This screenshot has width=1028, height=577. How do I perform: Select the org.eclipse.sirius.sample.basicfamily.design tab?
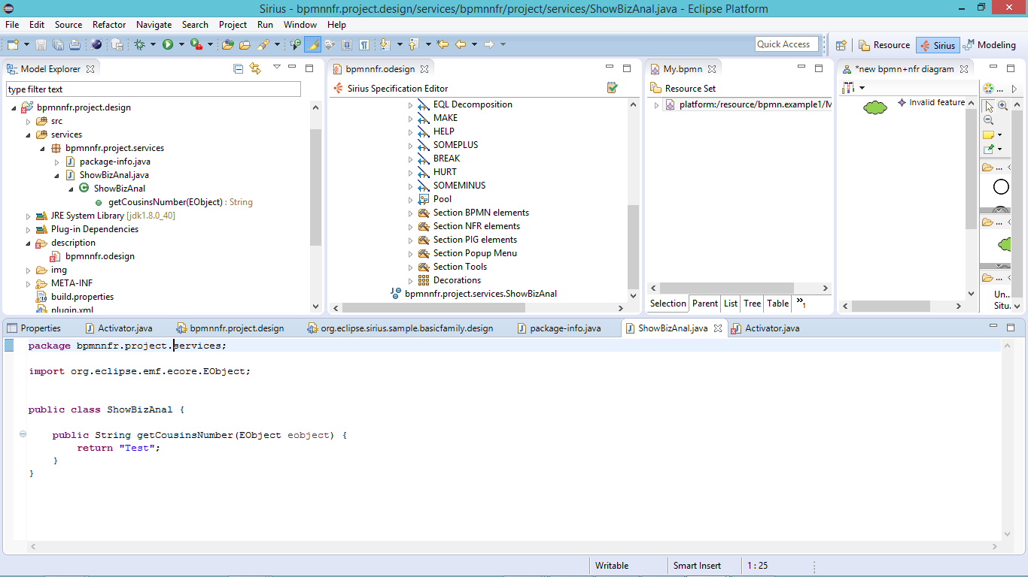tap(400, 328)
